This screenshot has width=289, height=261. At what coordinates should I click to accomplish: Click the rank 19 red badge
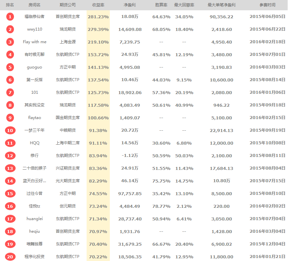tap(10, 244)
